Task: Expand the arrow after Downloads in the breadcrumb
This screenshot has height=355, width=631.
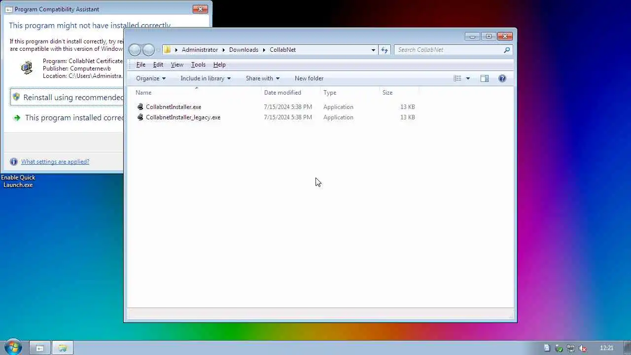Action: [264, 50]
